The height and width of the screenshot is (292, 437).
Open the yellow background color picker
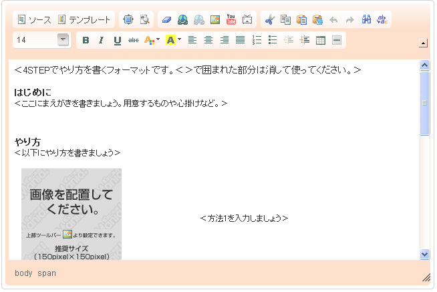[x=170, y=40]
